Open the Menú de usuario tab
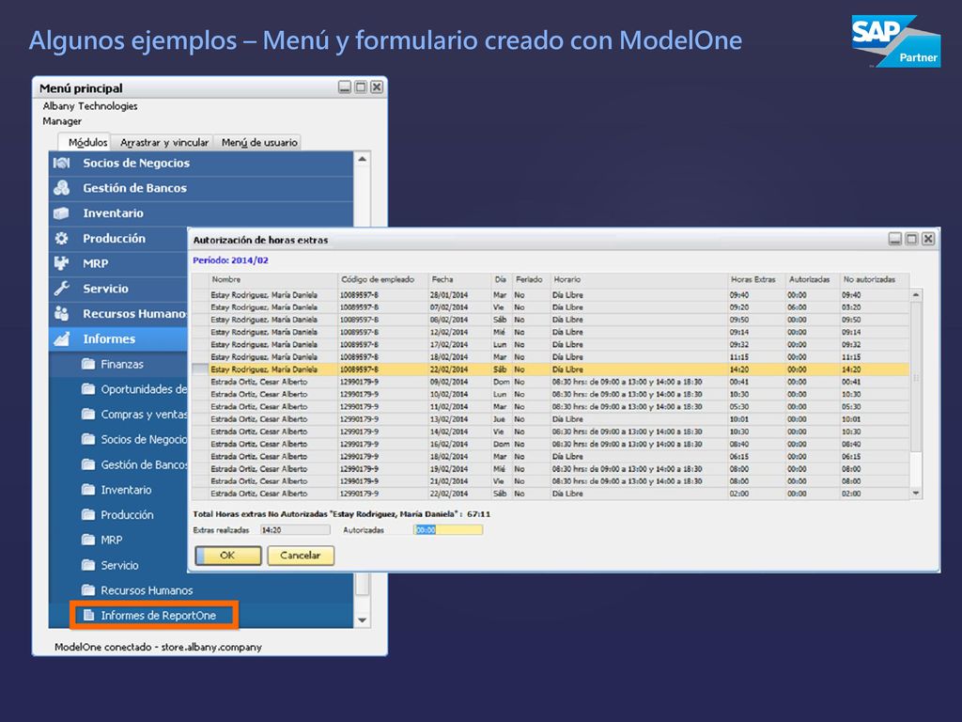This screenshot has height=722, width=962. tap(259, 143)
